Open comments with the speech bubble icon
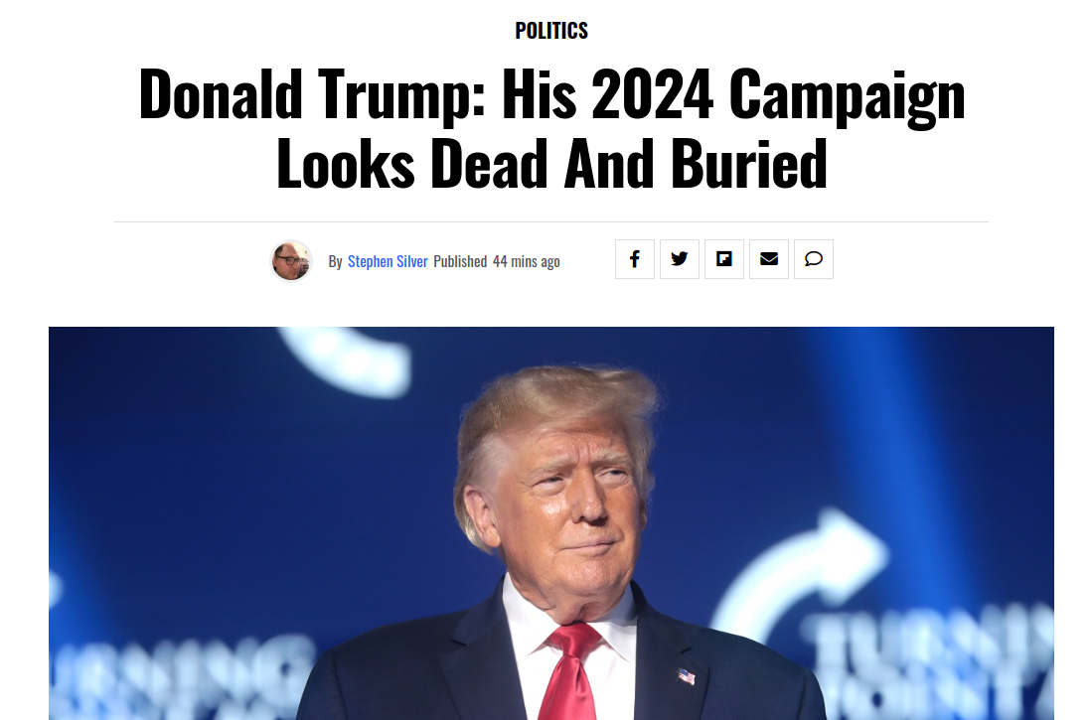Image resolution: width=1091 pixels, height=720 pixels. [814, 259]
